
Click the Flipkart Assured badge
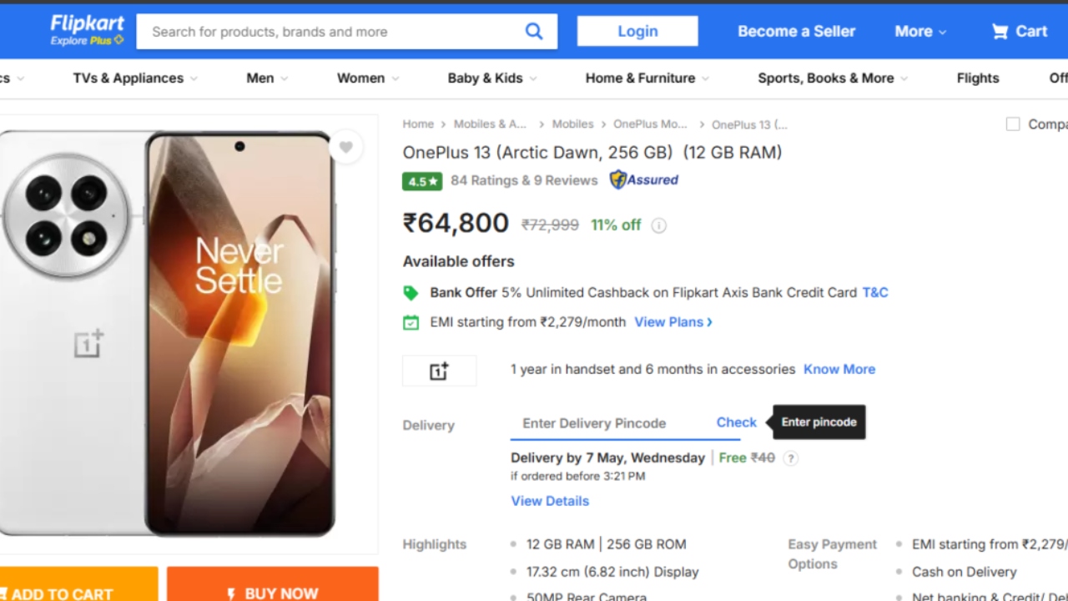(x=644, y=179)
